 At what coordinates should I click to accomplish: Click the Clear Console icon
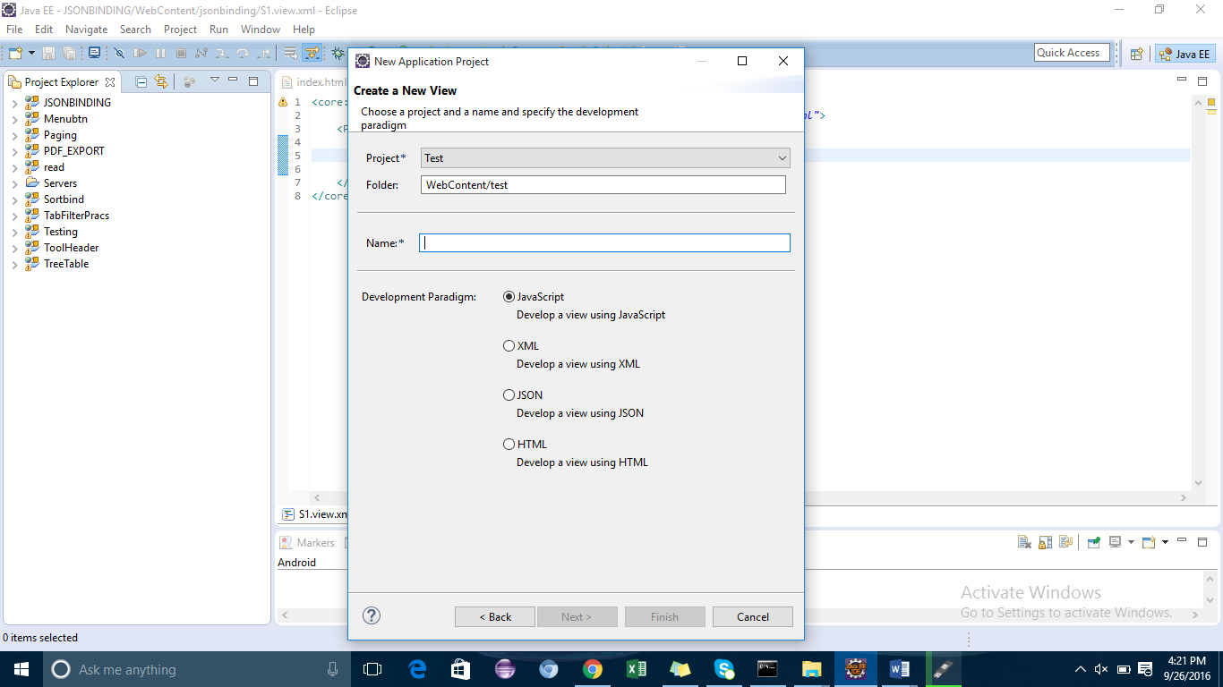(x=1024, y=542)
